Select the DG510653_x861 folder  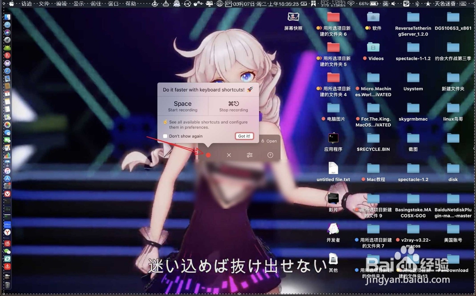pyautogui.click(x=453, y=17)
